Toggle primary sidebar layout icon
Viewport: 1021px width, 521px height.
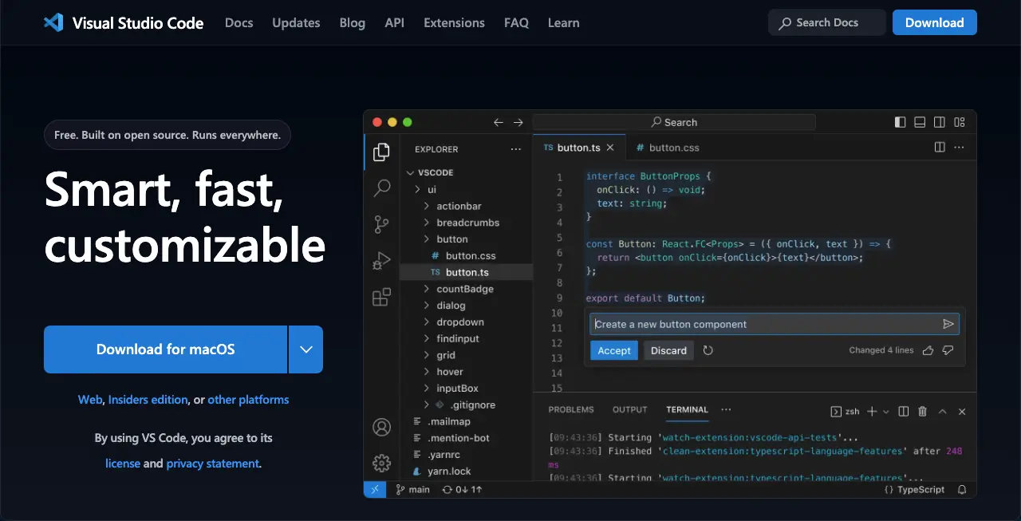click(x=901, y=122)
